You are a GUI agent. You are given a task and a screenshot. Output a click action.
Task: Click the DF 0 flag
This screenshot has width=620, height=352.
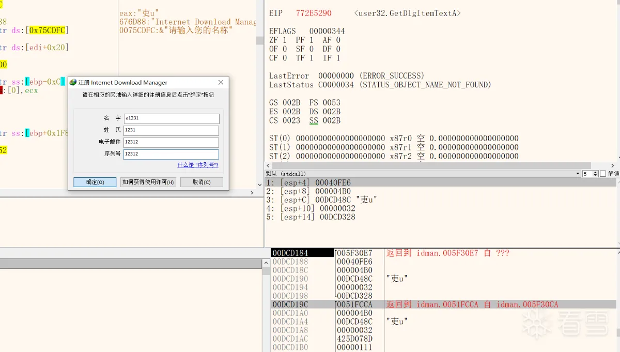(x=332, y=49)
